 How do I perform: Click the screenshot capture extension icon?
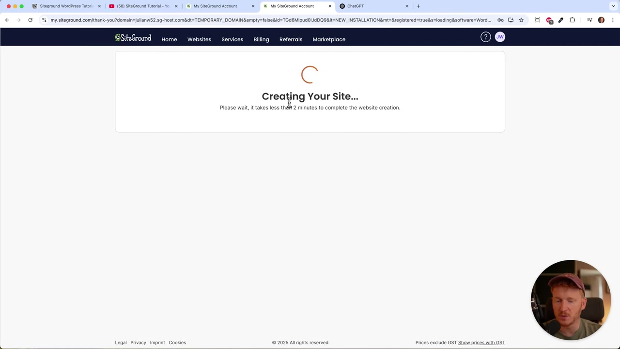pos(537,20)
